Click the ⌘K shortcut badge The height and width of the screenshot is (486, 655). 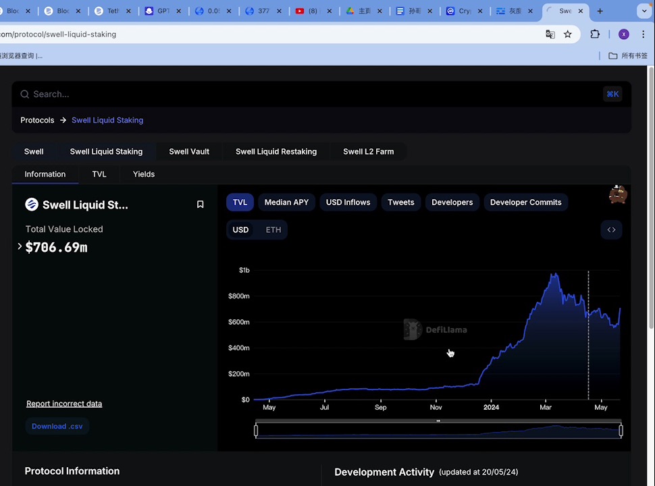[x=612, y=94]
